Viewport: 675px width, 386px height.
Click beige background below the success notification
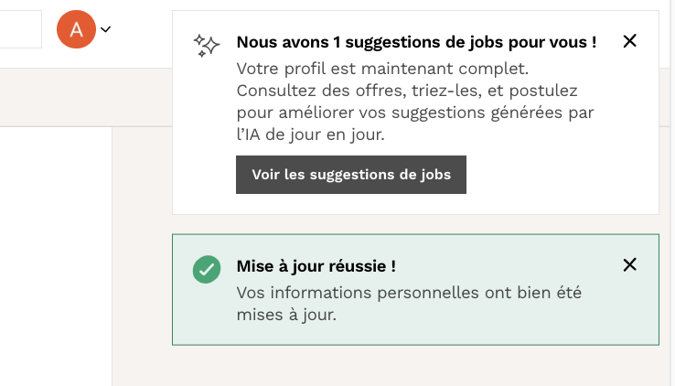(412, 366)
